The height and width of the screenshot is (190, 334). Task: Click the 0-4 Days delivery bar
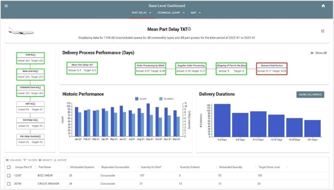click(222, 120)
